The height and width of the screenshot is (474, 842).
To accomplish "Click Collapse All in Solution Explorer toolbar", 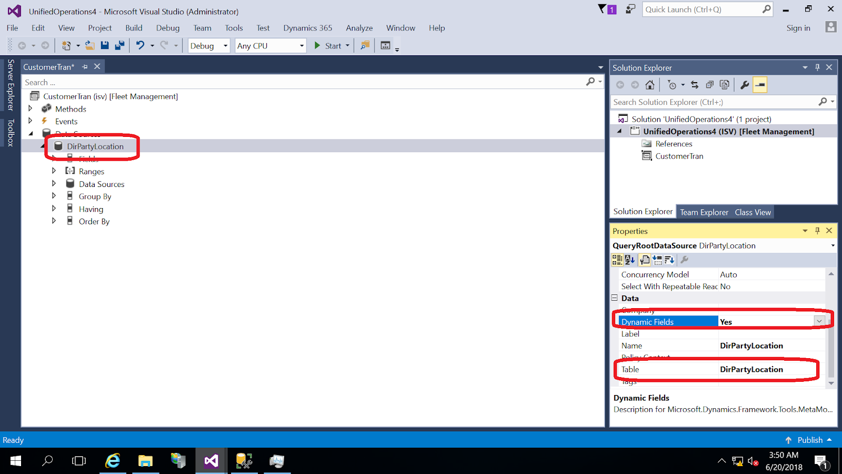I will (709, 85).
